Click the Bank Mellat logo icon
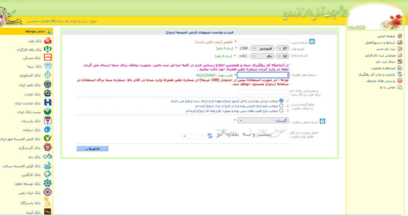Image resolution: width=408 pixels, height=216 pixels. tap(48, 41)
